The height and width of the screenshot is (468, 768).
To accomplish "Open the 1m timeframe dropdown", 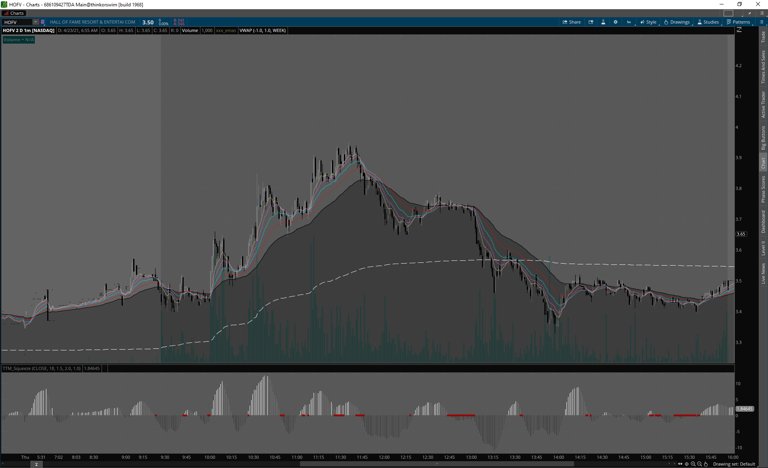I will (629, 22).
